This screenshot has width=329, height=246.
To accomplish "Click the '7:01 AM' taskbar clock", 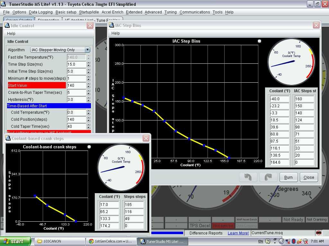I will [317, 241].
